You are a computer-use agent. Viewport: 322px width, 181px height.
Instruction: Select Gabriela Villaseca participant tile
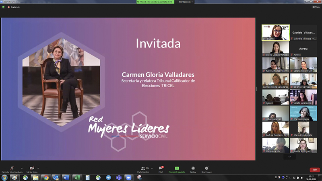point(303,33)
